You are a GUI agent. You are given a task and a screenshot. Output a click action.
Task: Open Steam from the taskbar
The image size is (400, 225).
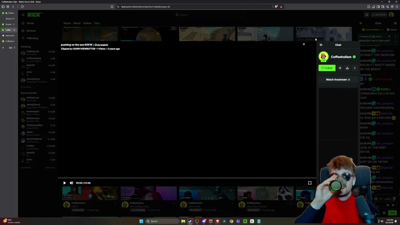click(x=190, y=221)
